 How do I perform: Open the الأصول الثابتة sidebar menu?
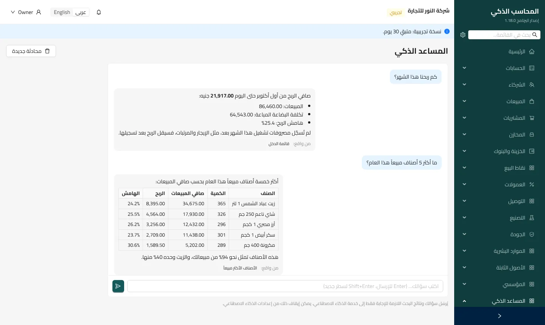coord(500,268)
